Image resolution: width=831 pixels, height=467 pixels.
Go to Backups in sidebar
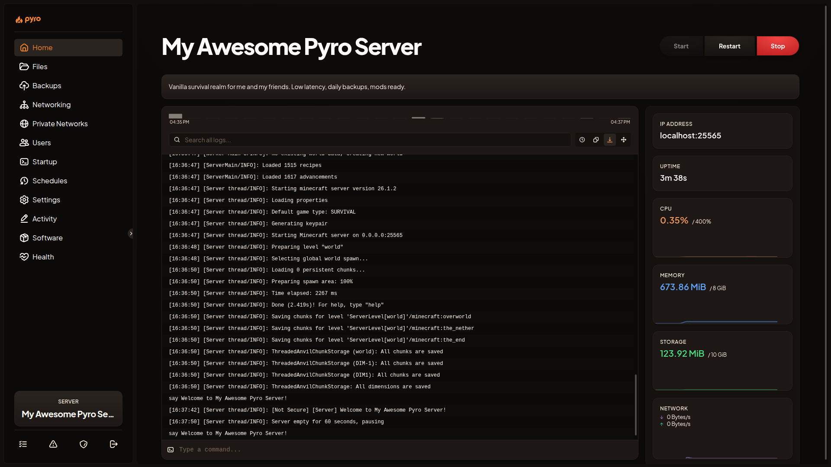coord(68,86)
